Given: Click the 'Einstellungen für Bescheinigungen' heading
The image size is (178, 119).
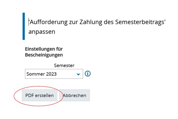Looking at the screenshot, I should [44, 52].
